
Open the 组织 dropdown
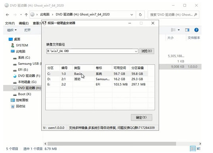coord(12,30)
